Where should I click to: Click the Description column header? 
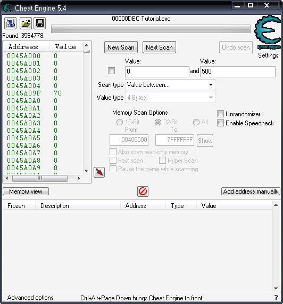pos(78,205)
